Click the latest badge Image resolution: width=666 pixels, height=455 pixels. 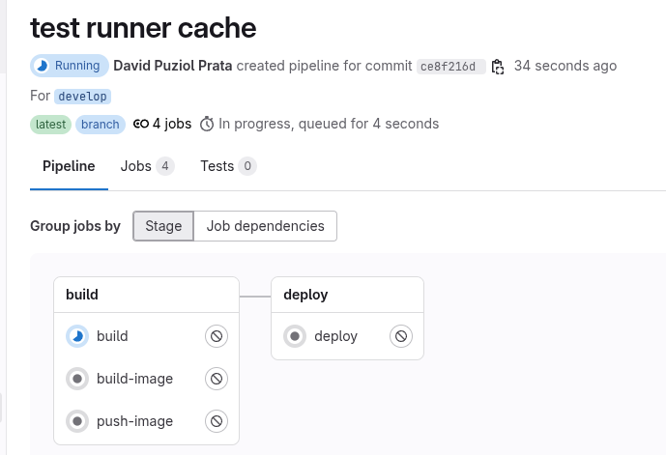pos(50,125)
